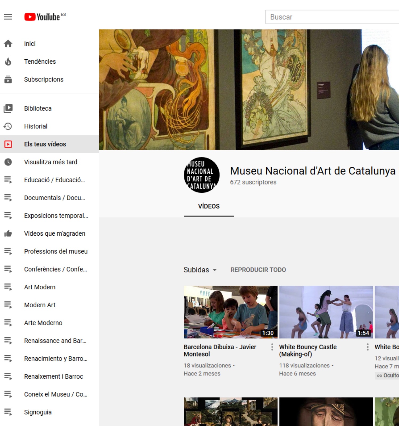
Task: Open the sculpted face thumbnail in second row
Action: point(326,412)
